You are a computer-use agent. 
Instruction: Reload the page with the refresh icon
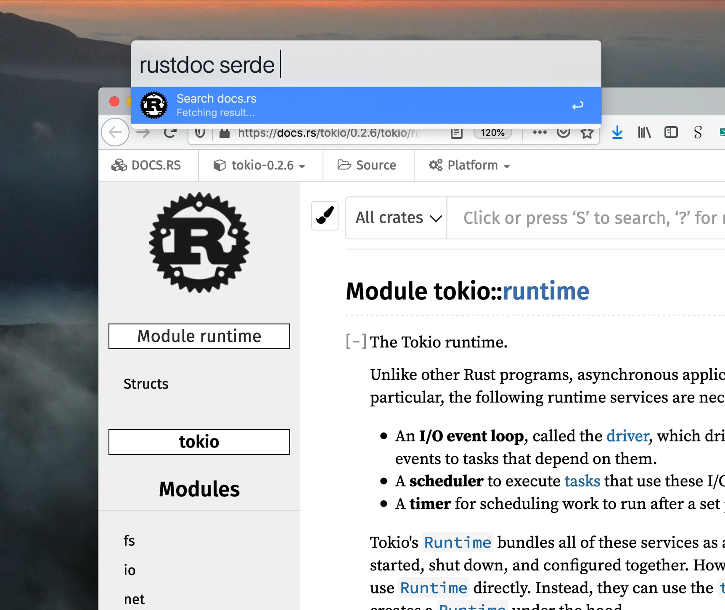pos(170,132)
